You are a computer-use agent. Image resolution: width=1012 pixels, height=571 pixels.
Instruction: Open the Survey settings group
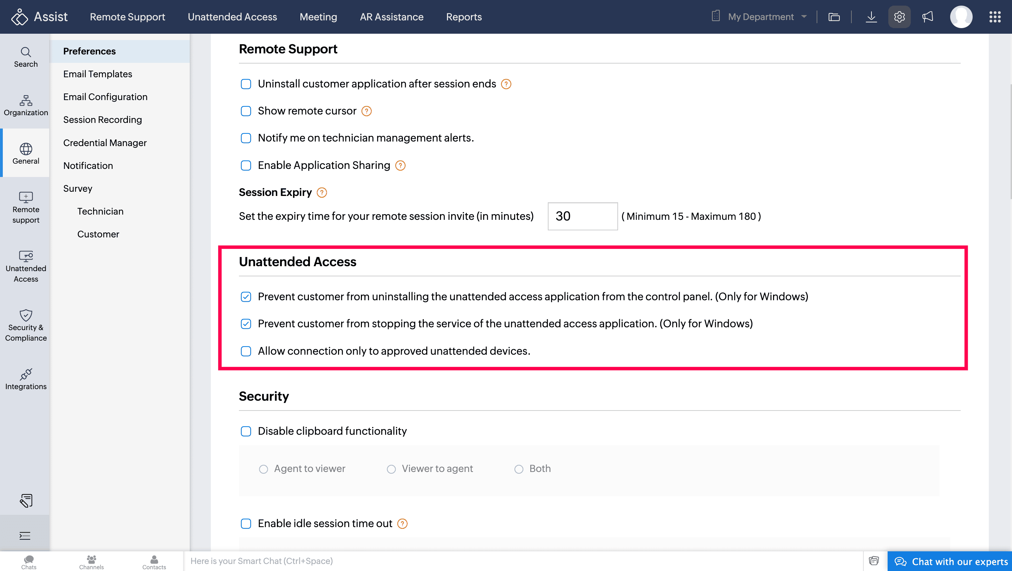[78, 189]
